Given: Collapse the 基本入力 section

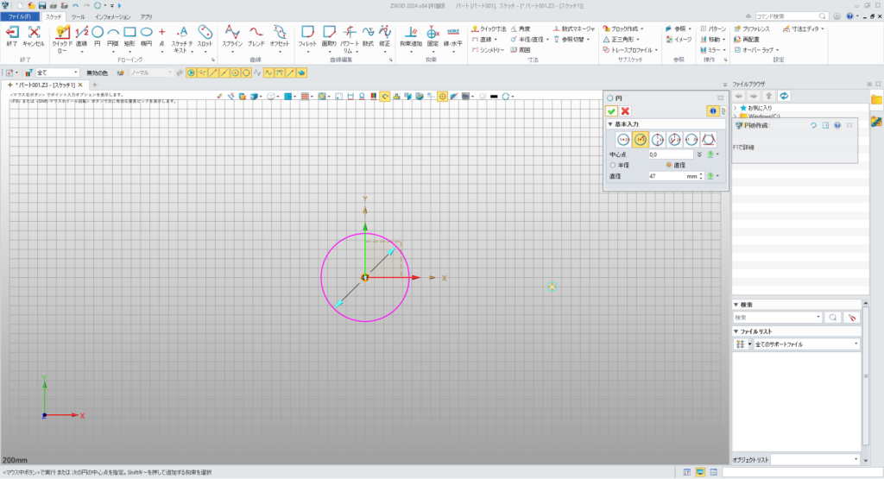Looking at the screenshot, I should (x=611, y=124).
